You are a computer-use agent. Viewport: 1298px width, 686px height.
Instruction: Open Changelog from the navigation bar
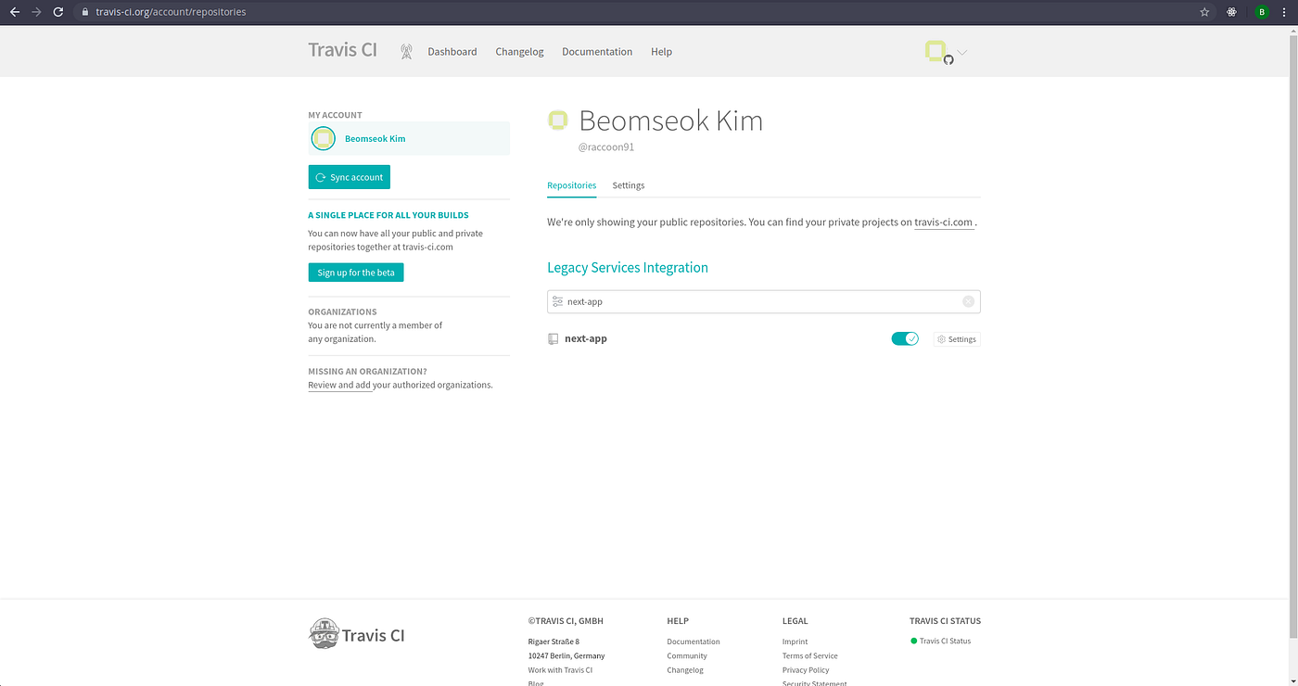519,52
